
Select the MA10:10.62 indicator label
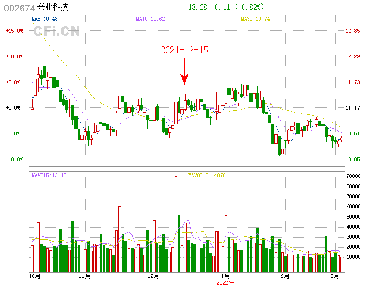[150, 19]
